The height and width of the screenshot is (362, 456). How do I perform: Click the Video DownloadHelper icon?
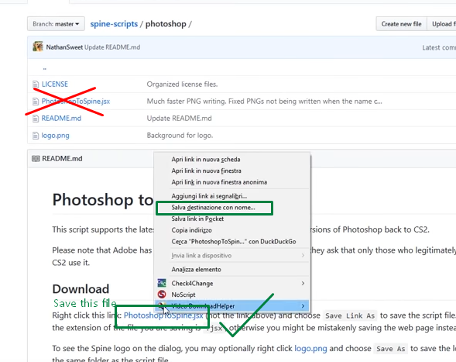pos(162,305)
